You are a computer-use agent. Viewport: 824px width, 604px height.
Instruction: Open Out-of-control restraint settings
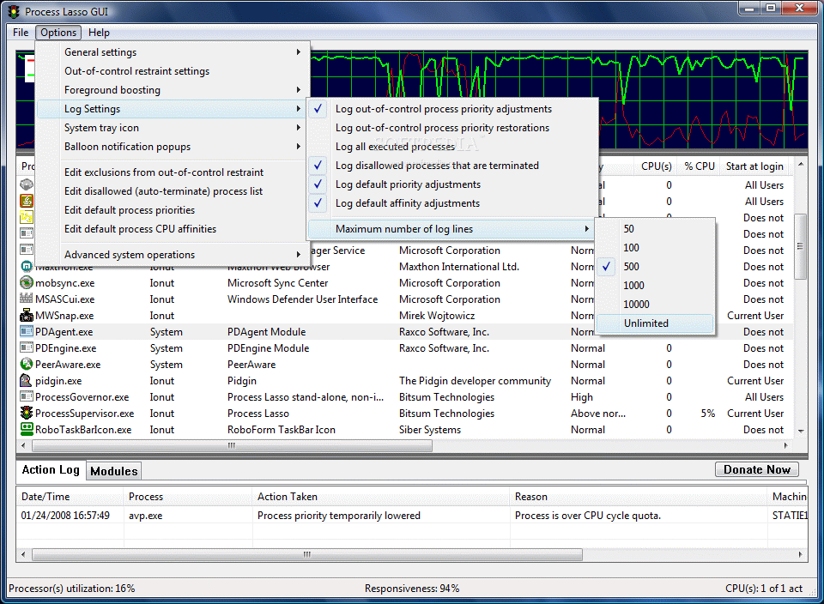(x=172, y=71)
